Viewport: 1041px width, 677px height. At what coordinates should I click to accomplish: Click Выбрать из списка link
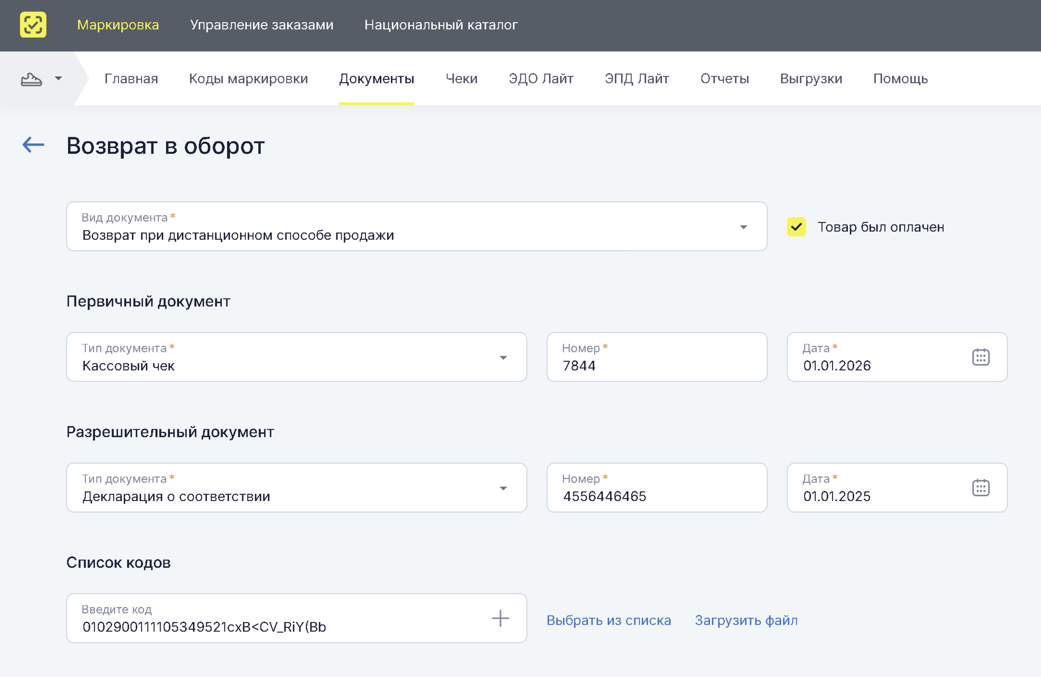609,620
